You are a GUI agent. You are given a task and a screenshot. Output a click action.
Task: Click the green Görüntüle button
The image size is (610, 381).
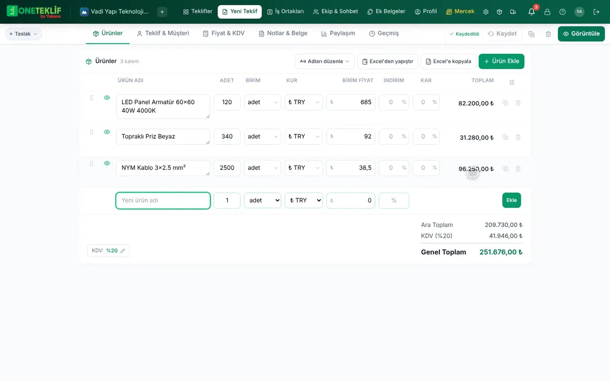[581, 34]
